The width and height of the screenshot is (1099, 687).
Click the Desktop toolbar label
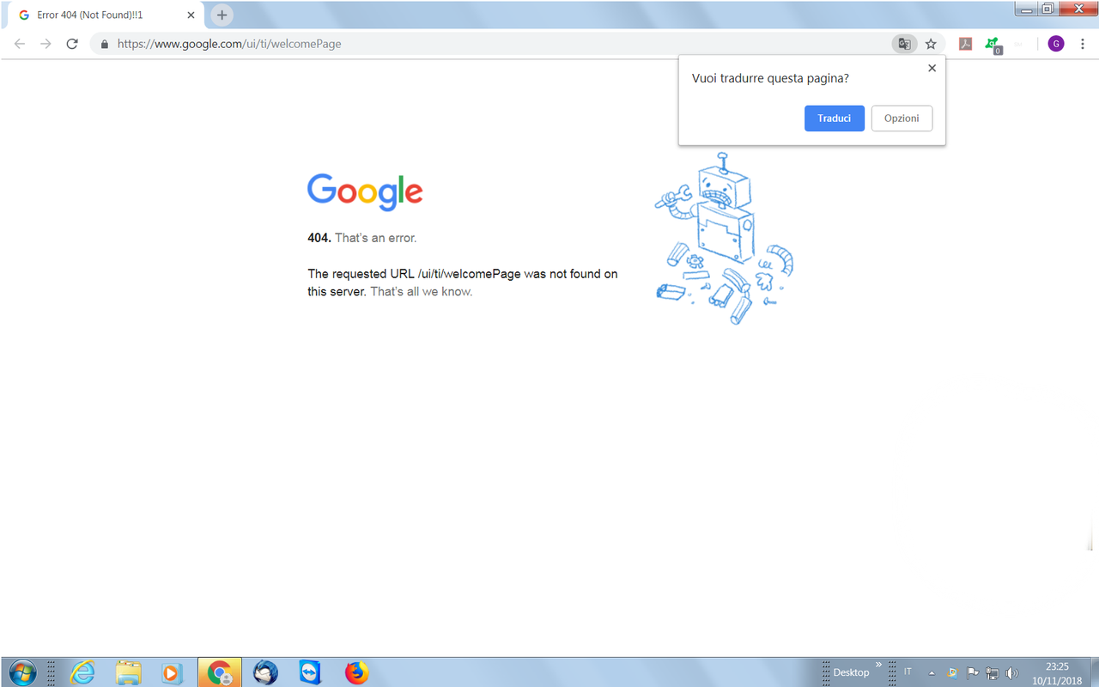[x=851, y=672]
